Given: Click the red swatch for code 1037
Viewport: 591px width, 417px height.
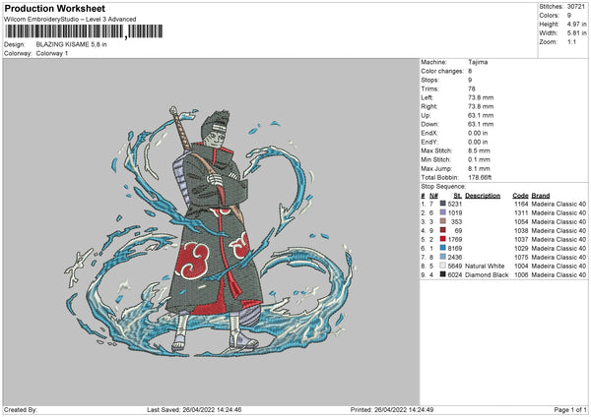Looking at the screenshot, I should 443,239.
